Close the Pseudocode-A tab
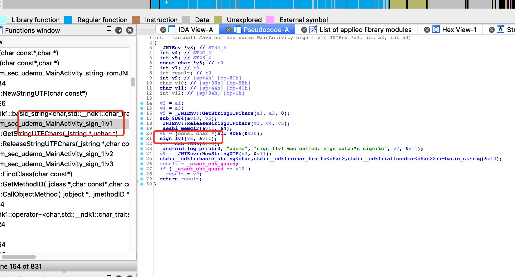The width and height of the screenshot is (515, 277). click(228, 30)
